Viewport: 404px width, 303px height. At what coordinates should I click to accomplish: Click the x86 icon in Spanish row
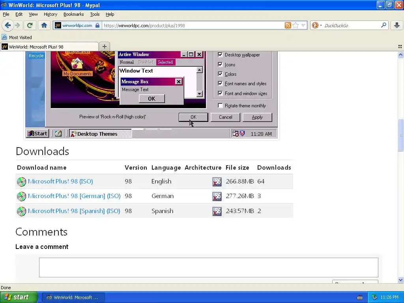pos(217,211)
